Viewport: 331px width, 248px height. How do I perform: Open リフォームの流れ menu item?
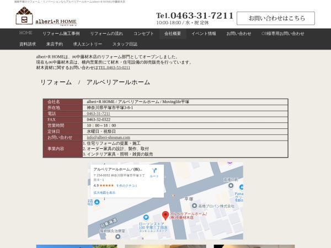106,34
